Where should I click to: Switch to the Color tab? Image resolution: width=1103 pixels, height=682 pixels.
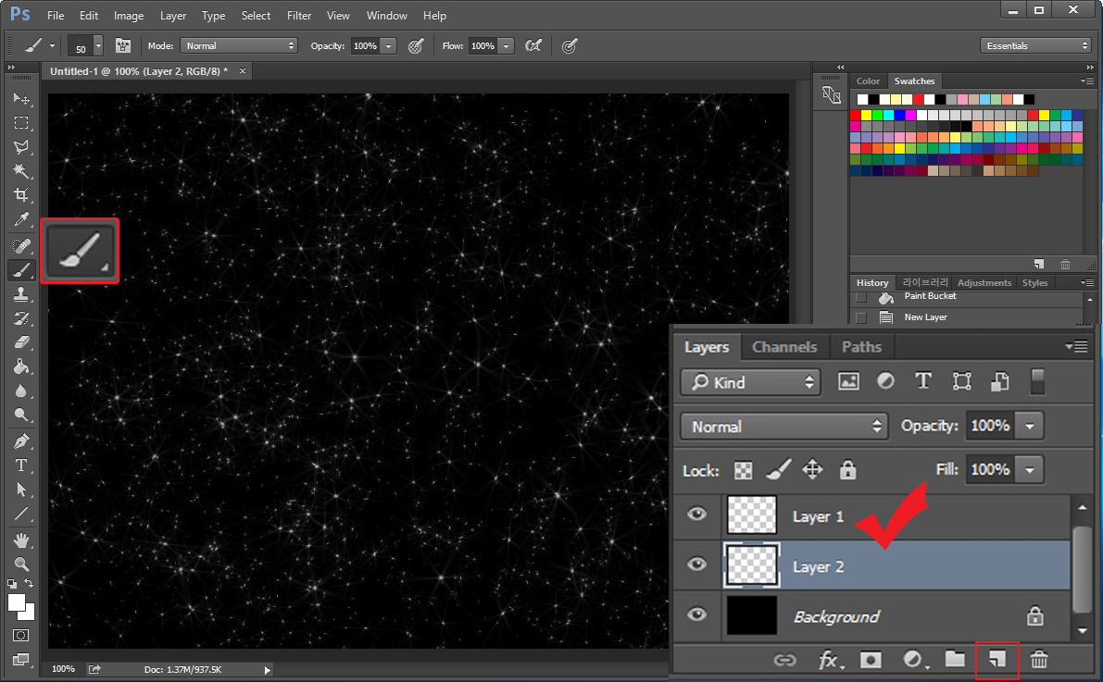pos(868,81)
